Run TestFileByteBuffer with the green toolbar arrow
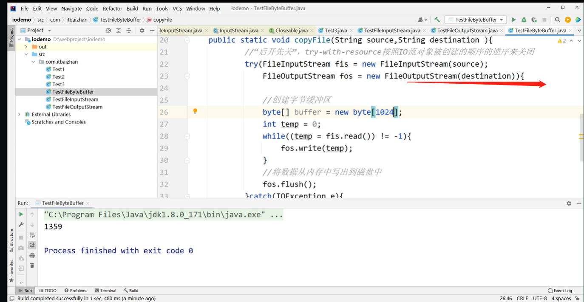This screenshot has height=302, width=584. click(513, 20)
